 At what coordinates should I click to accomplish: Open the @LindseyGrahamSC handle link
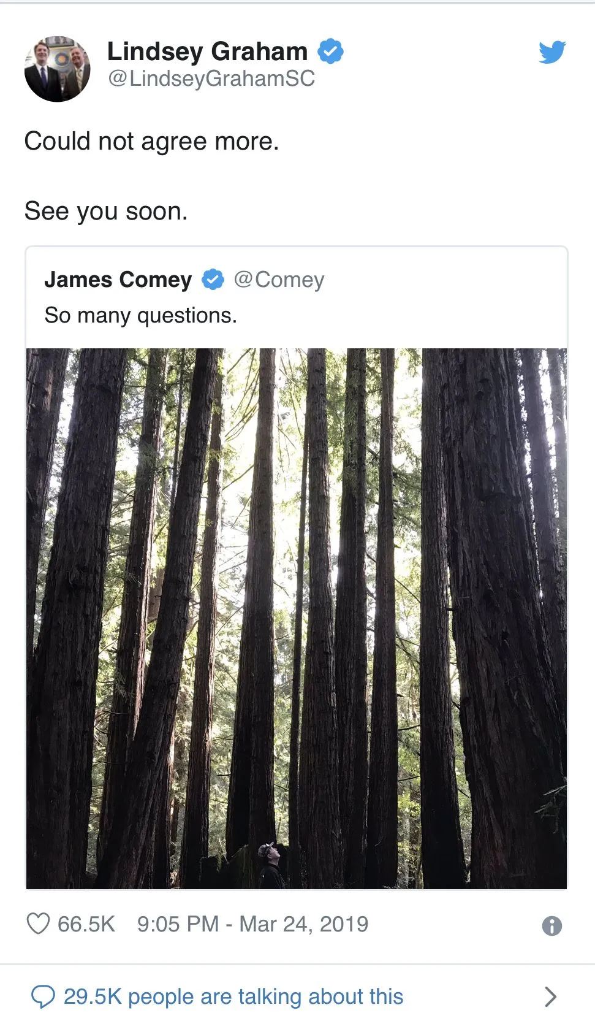pos(211,78)
